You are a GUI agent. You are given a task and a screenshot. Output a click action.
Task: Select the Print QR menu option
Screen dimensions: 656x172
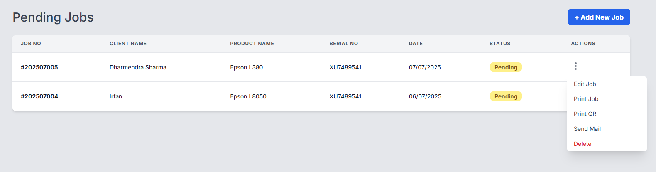click(x=585, y=114)
